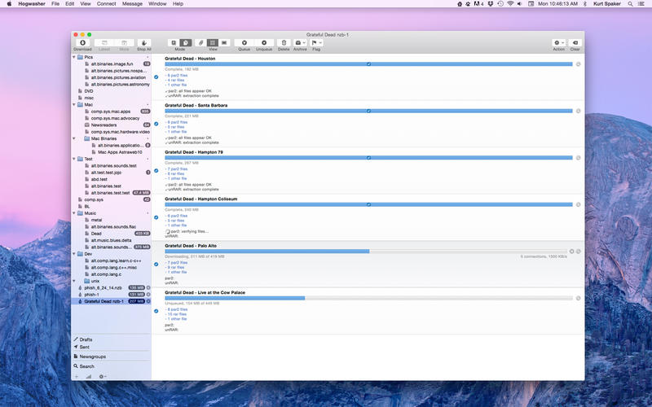Image resolution: width=652 pixels, height=407 pixels.
Task: Click the Unqueue toolbar icon
Action: coord(264,42)
